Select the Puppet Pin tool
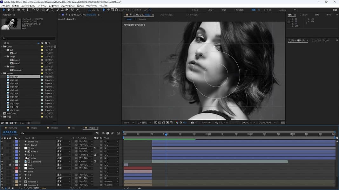The width and height of the screenshot is (339, 190). pos(78,10)
